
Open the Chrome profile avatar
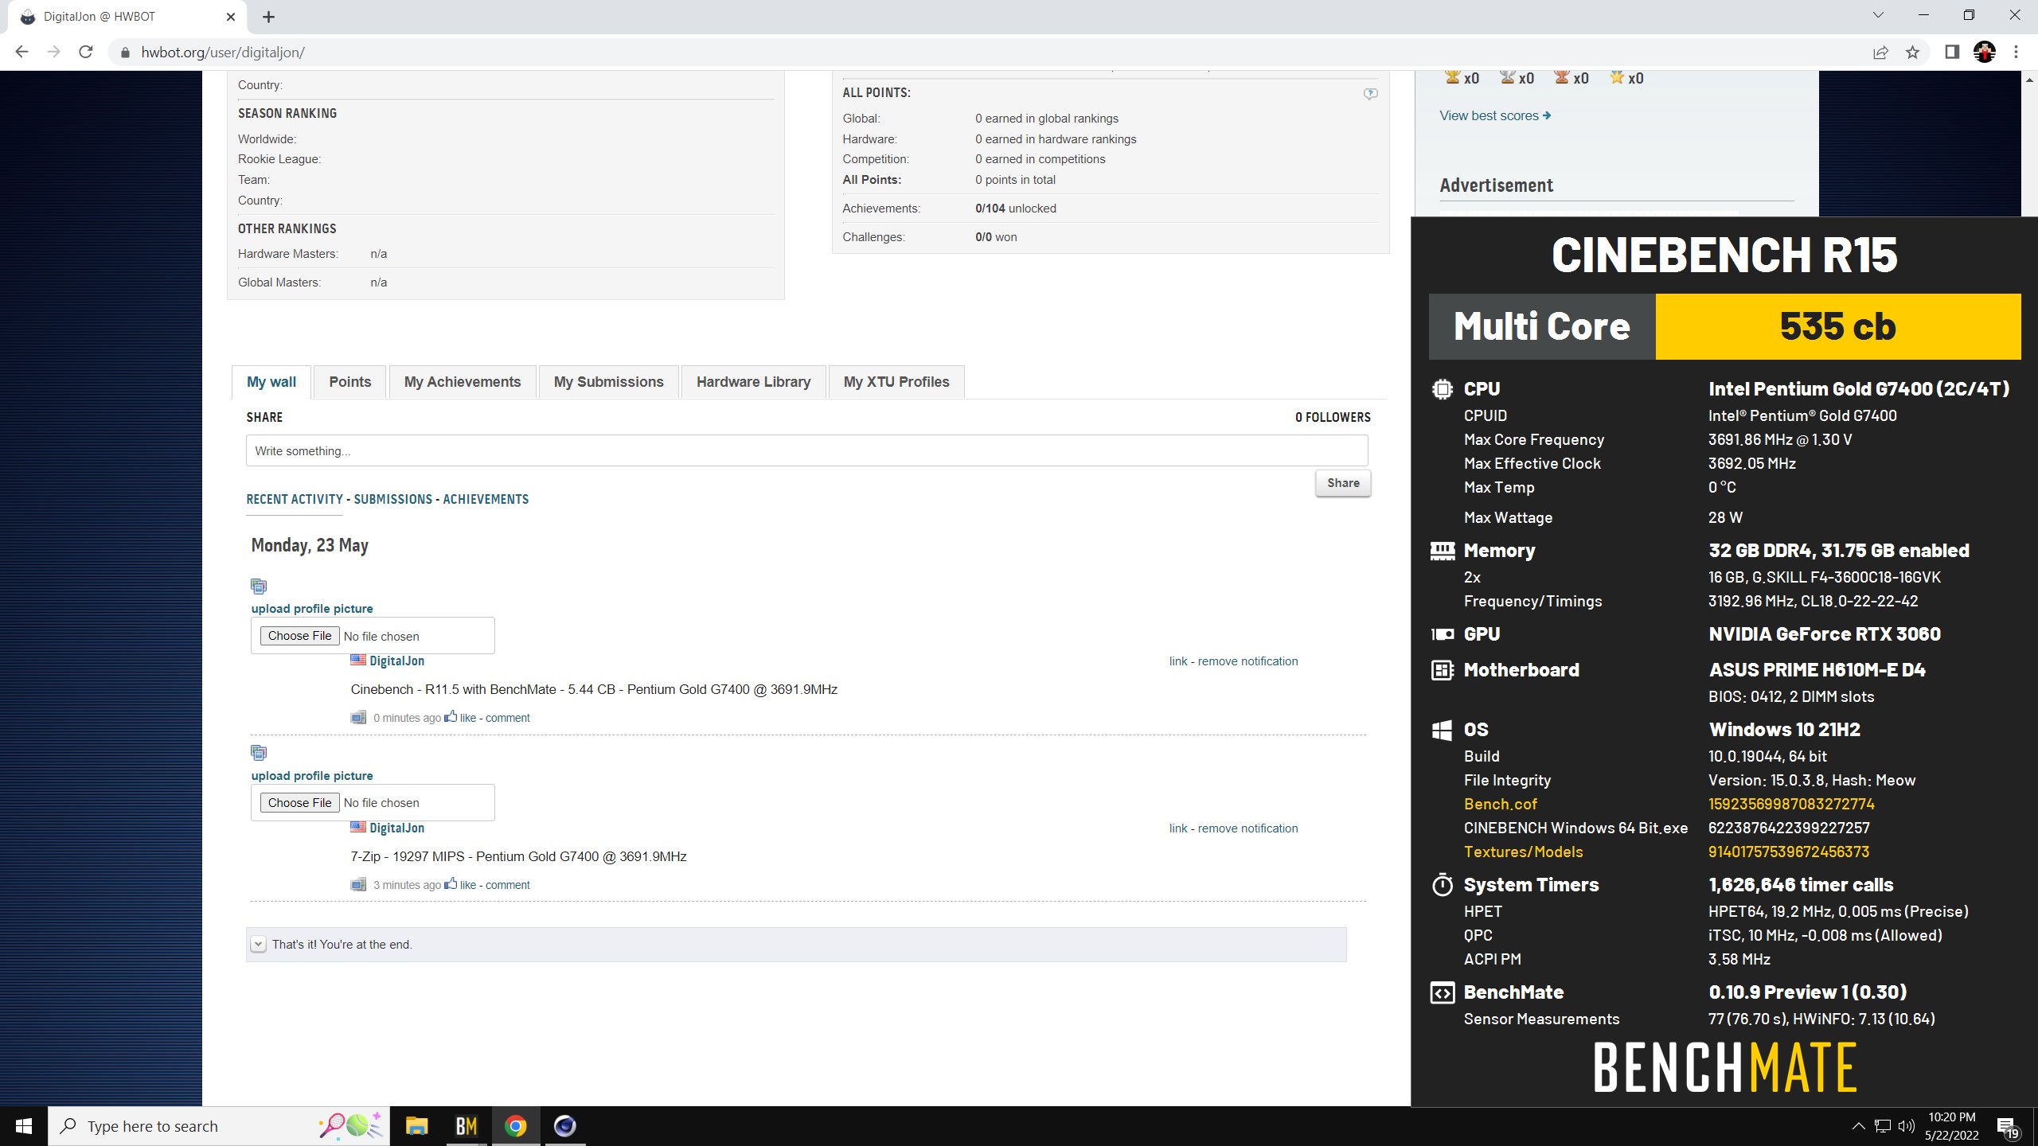pyautogui.click(x=1984, y=53)
